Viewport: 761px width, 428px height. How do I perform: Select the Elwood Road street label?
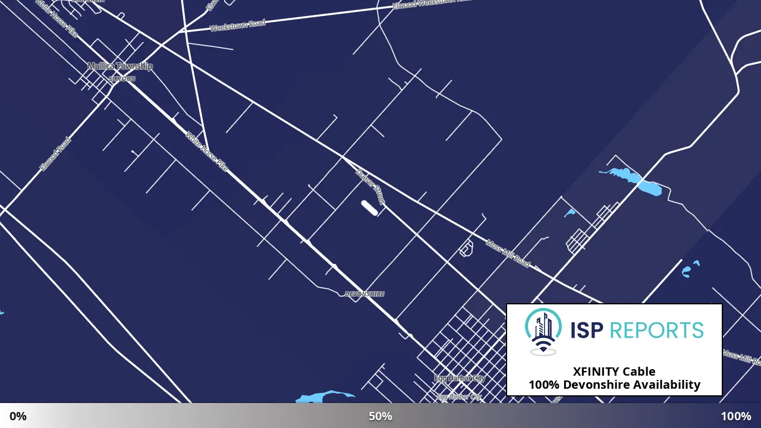[x=55, y=155]
